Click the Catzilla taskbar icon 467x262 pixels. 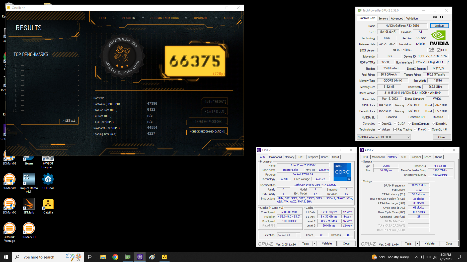[165, 257]
